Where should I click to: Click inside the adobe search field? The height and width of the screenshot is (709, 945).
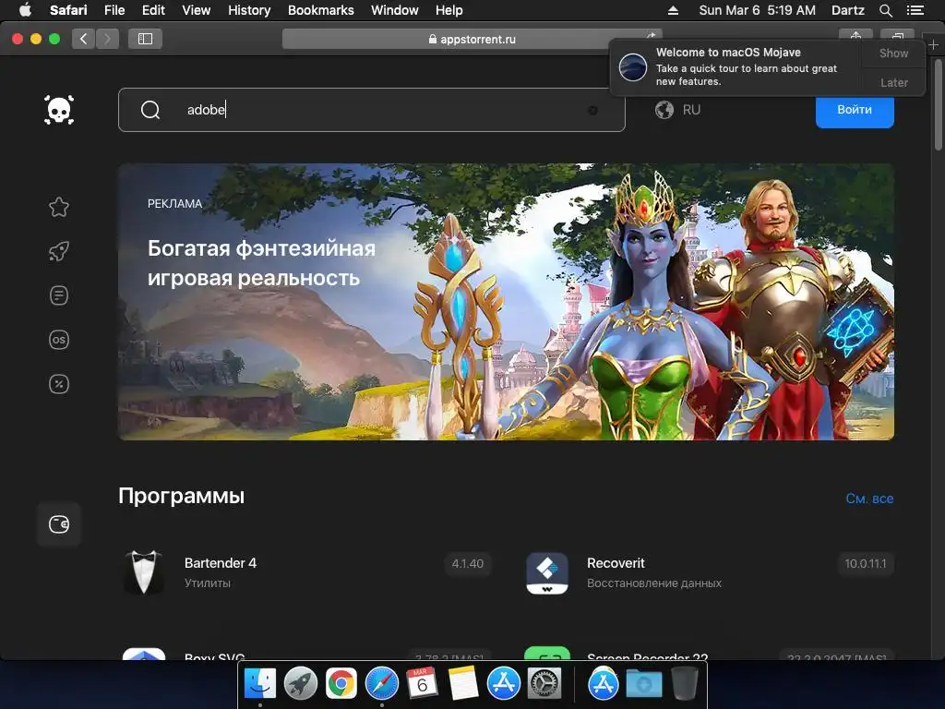click(x=372, y=110)
